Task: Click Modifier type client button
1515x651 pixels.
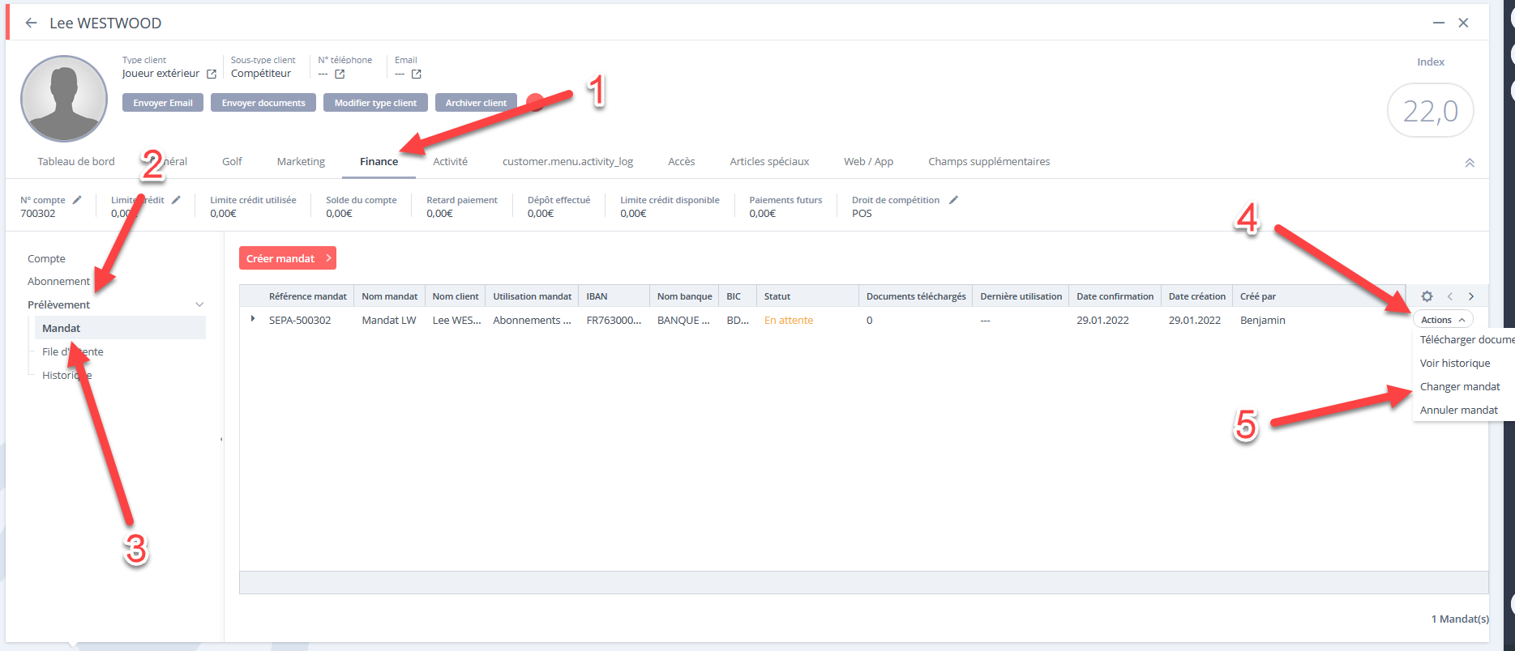Action: click(x=375, y=103)
